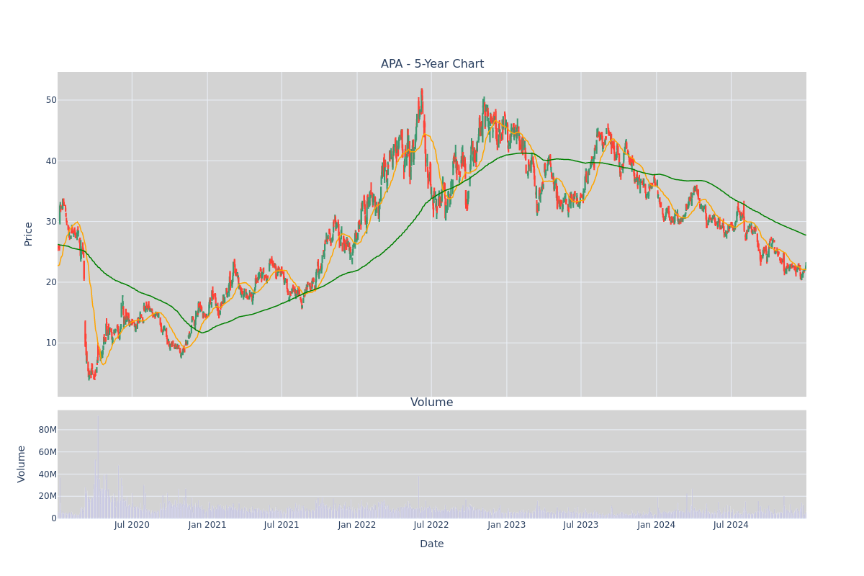This screenshot has height=576, width=864.
Task: Click the 'Jul 2024' date tick
Action: pyautogui.click(x=731, y=525)
